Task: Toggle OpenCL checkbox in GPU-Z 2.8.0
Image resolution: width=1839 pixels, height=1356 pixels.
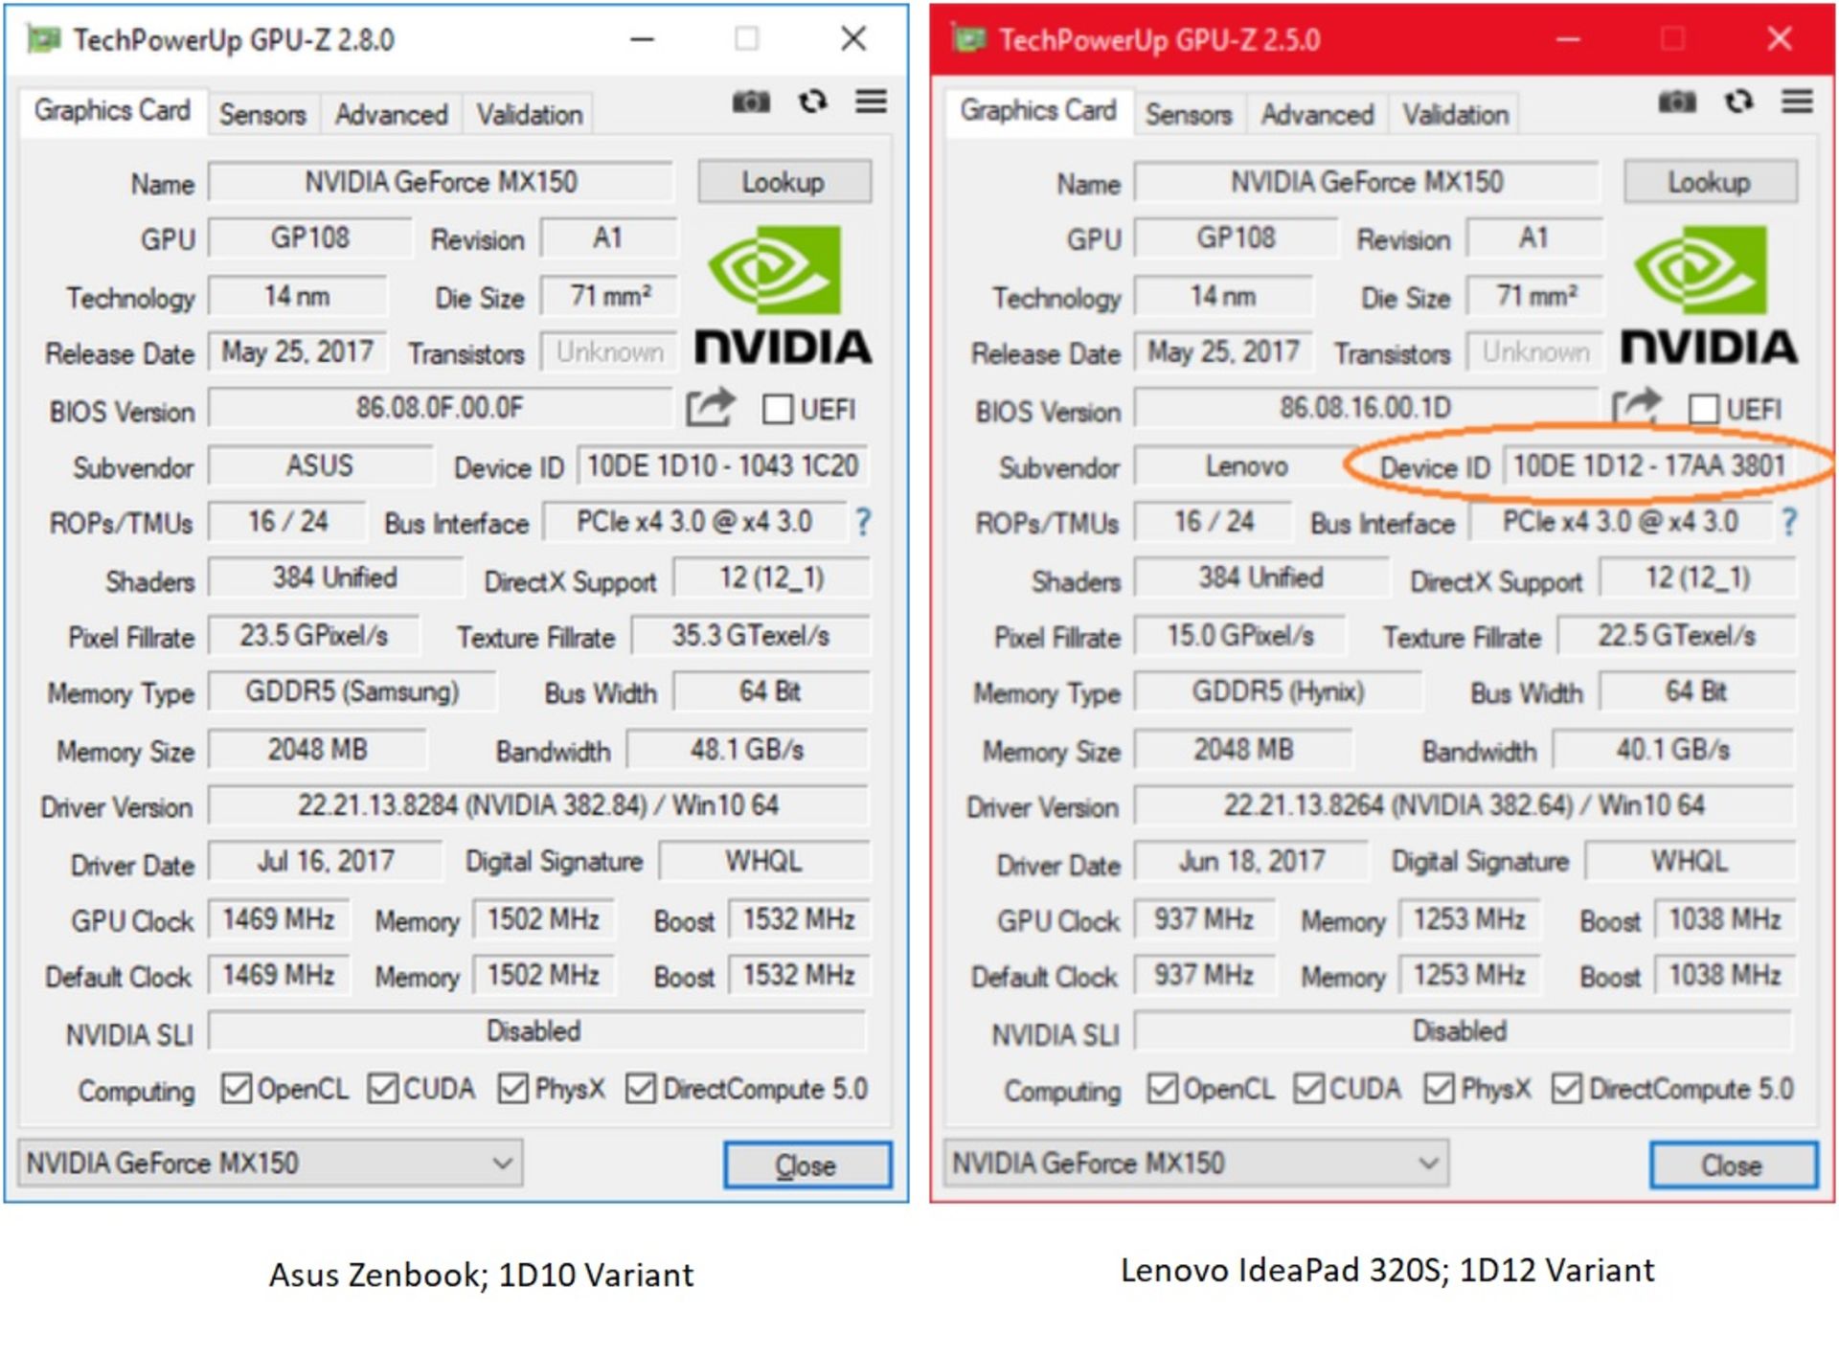Action: click(236, 1089)
